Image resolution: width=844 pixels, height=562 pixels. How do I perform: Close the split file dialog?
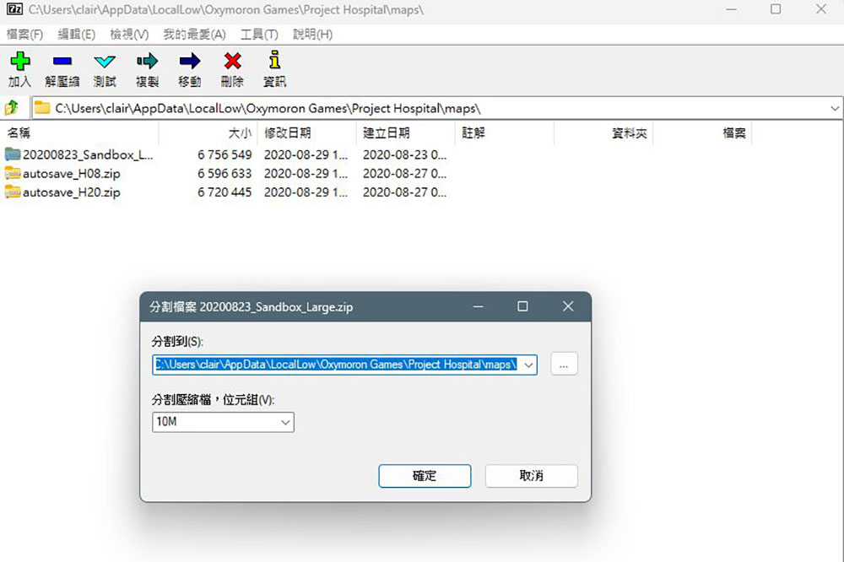567,306
